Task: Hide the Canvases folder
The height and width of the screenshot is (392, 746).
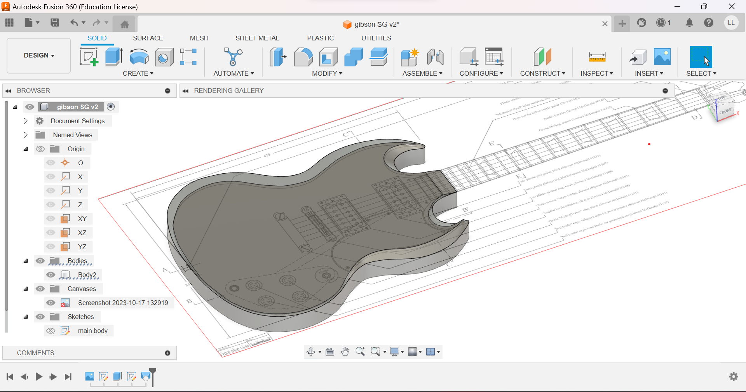Action: pos(40,289)
